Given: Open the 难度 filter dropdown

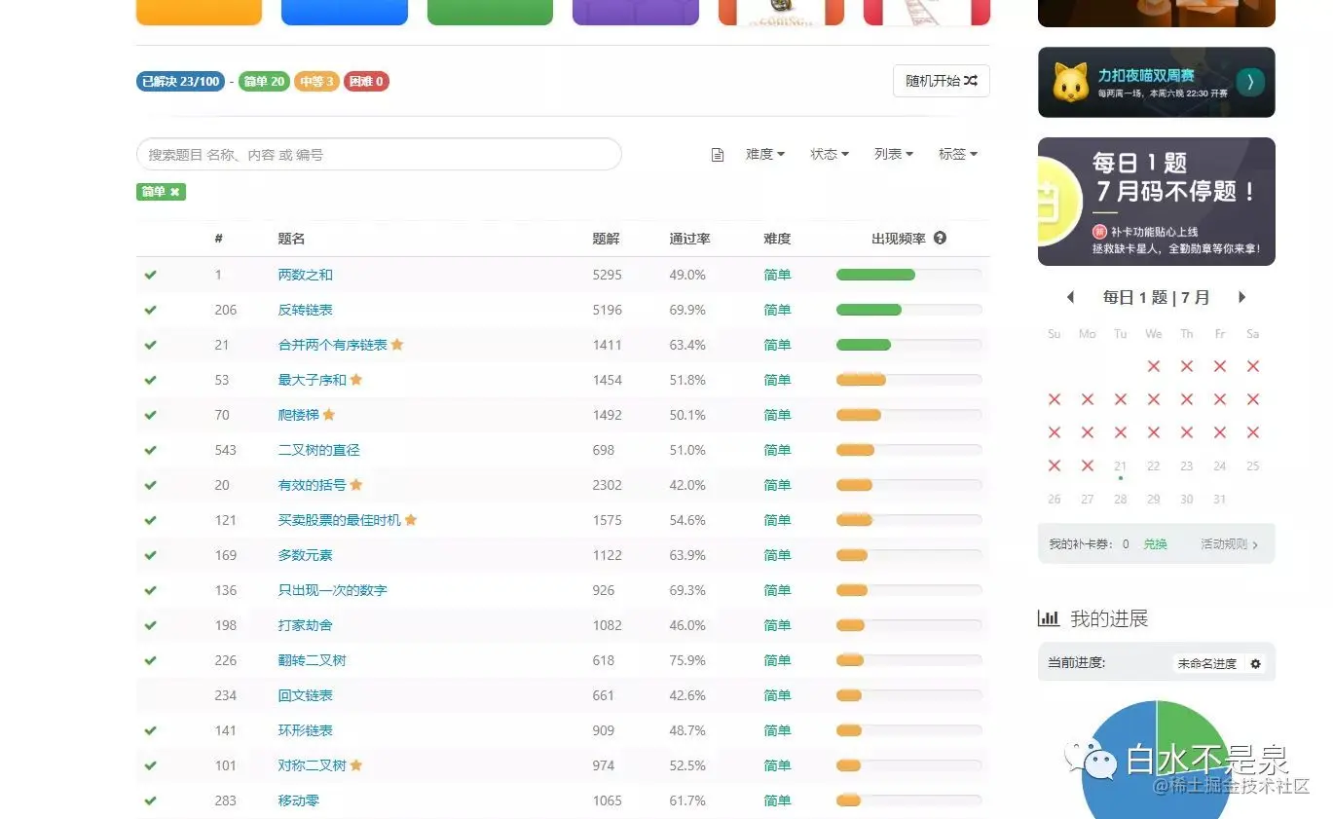Looking at the screenshot, I should [x=765, y=154].
